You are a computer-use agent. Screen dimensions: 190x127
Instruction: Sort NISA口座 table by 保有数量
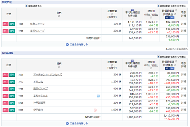[x=112, y=65]
